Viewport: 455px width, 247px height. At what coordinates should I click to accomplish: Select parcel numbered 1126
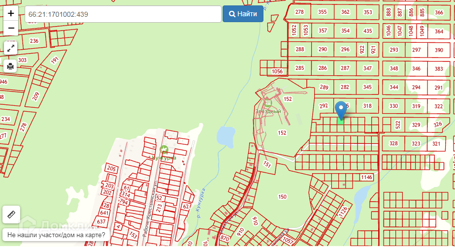[343, 212]
